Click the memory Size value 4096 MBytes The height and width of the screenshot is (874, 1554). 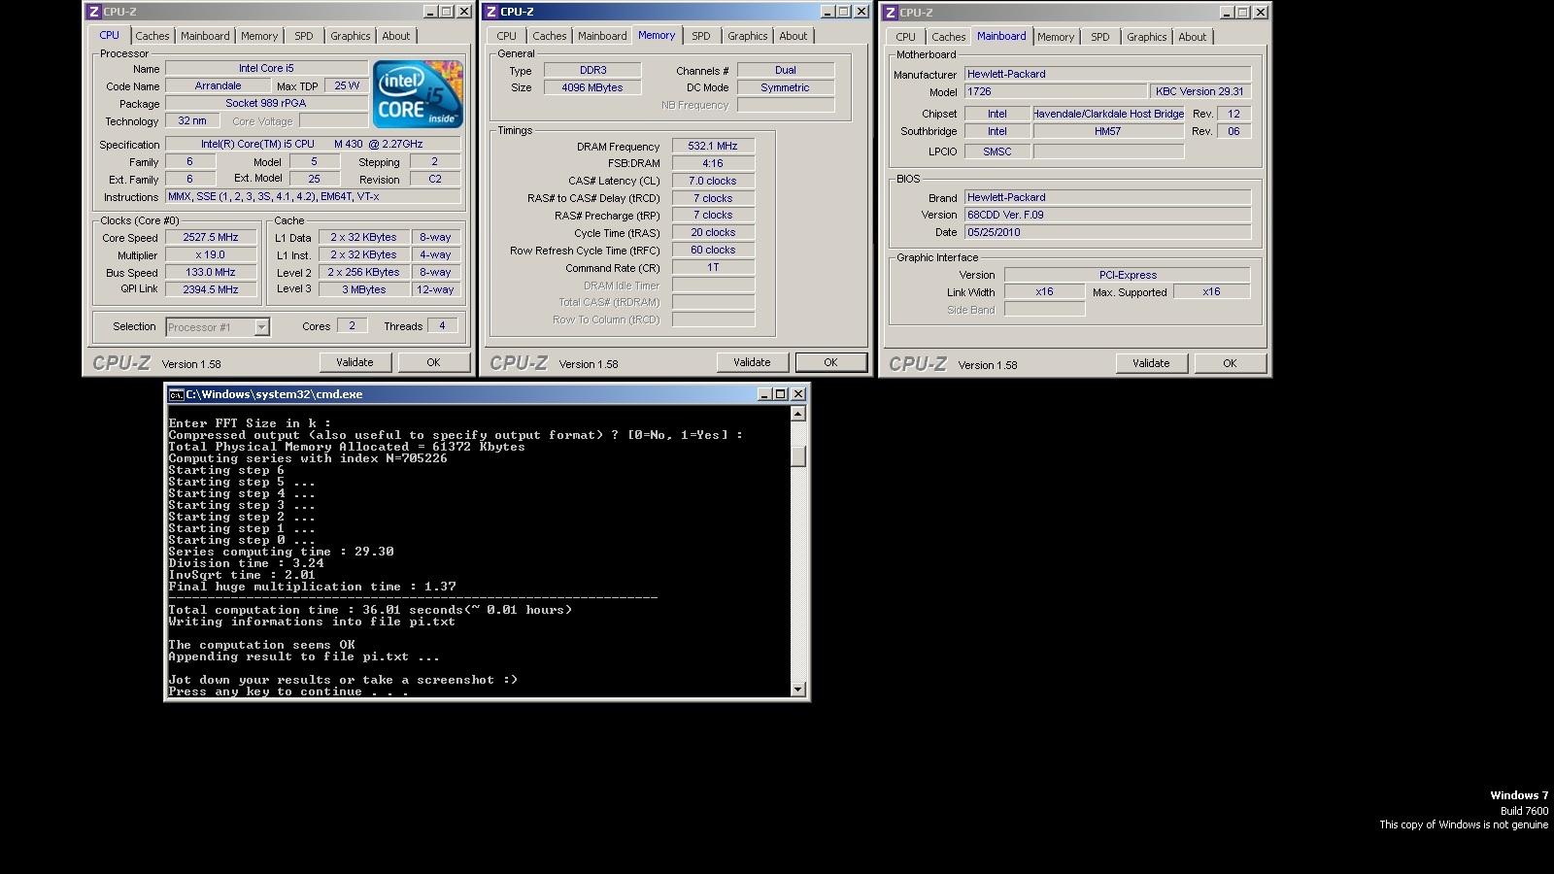click(x=592, y=87)
